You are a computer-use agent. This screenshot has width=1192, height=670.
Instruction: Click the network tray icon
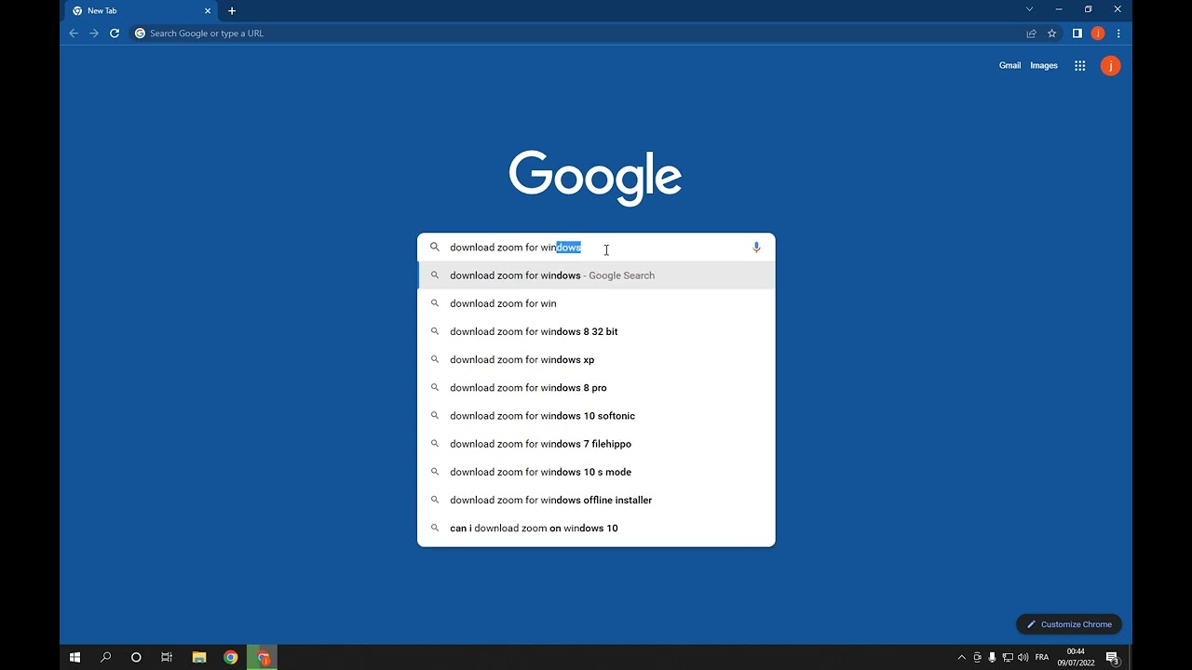(1008, 657)
